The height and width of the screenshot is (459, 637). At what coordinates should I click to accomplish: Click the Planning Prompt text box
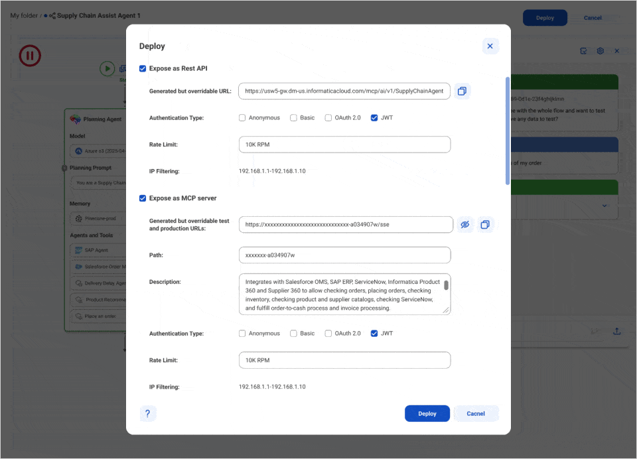[98, 183]
